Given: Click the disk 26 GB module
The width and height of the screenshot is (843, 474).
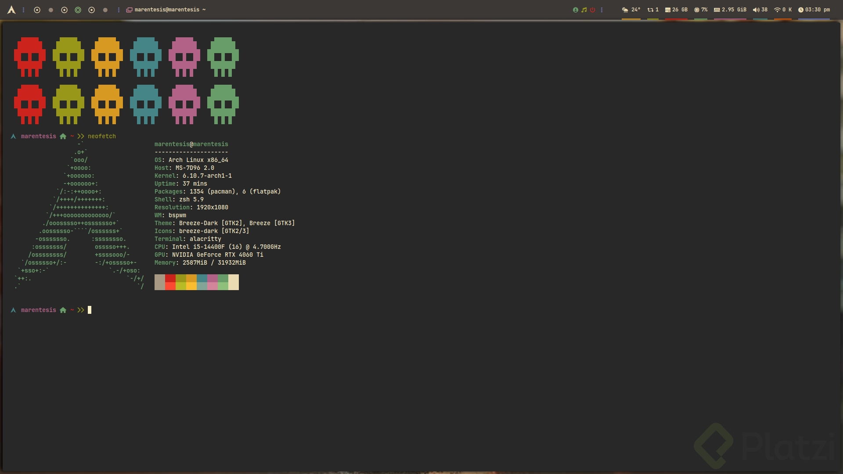Looking at the screenshot, I should coord(676,10).
